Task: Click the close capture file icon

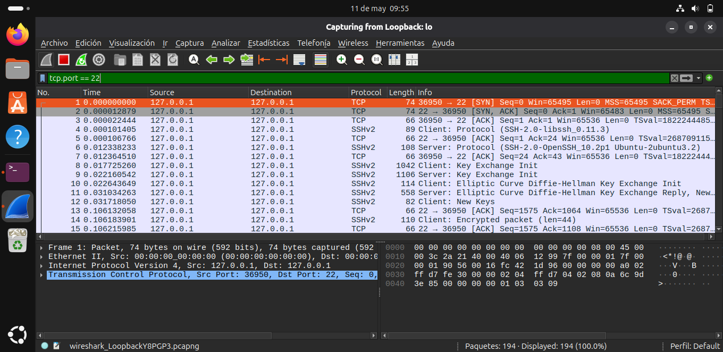Action: coord(155,60)
